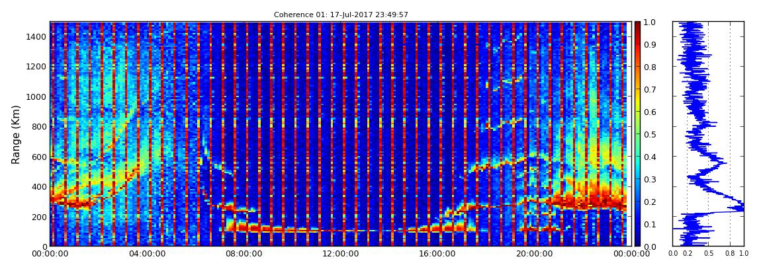The image size is (761, 269).
Task: Click the 1000 range axis tick label
Action: [36, 96]
